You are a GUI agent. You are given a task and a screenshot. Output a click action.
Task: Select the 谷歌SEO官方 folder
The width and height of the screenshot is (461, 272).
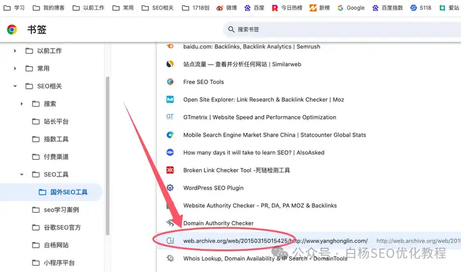(x=56, y=227)
